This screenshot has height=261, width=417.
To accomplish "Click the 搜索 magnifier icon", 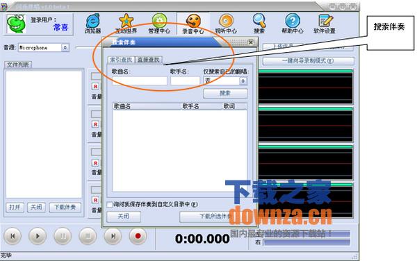I will click(259, 21).
